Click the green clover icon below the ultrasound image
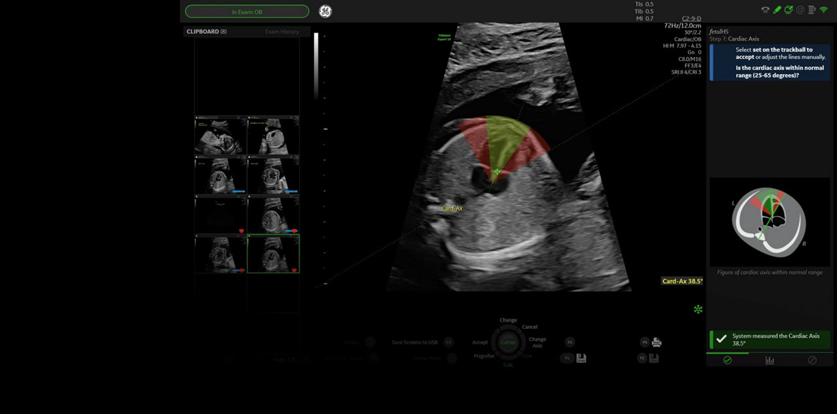 [x=698, y=308]
